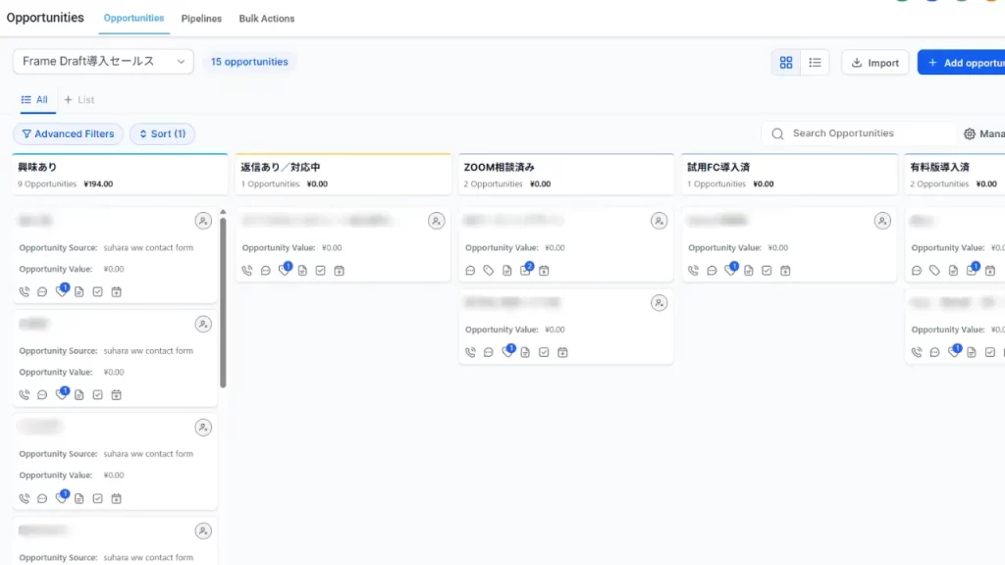The image size is (1005, 565).
Task: Open the Sort (1) options
Action: point(162,134)
